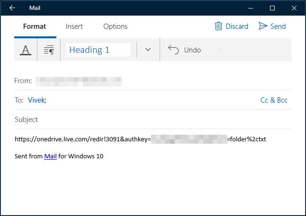306x216 pixels.
Task: Expand the styles dropdown chevron
Action: [x=148, y=50]
